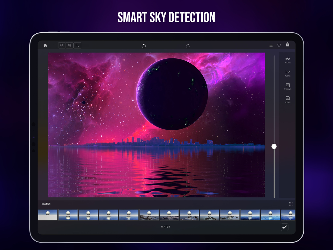This screenshot has width=333, height=250.
Task: Click the zoom out magnifier icon
Action: tap(77, 45)
